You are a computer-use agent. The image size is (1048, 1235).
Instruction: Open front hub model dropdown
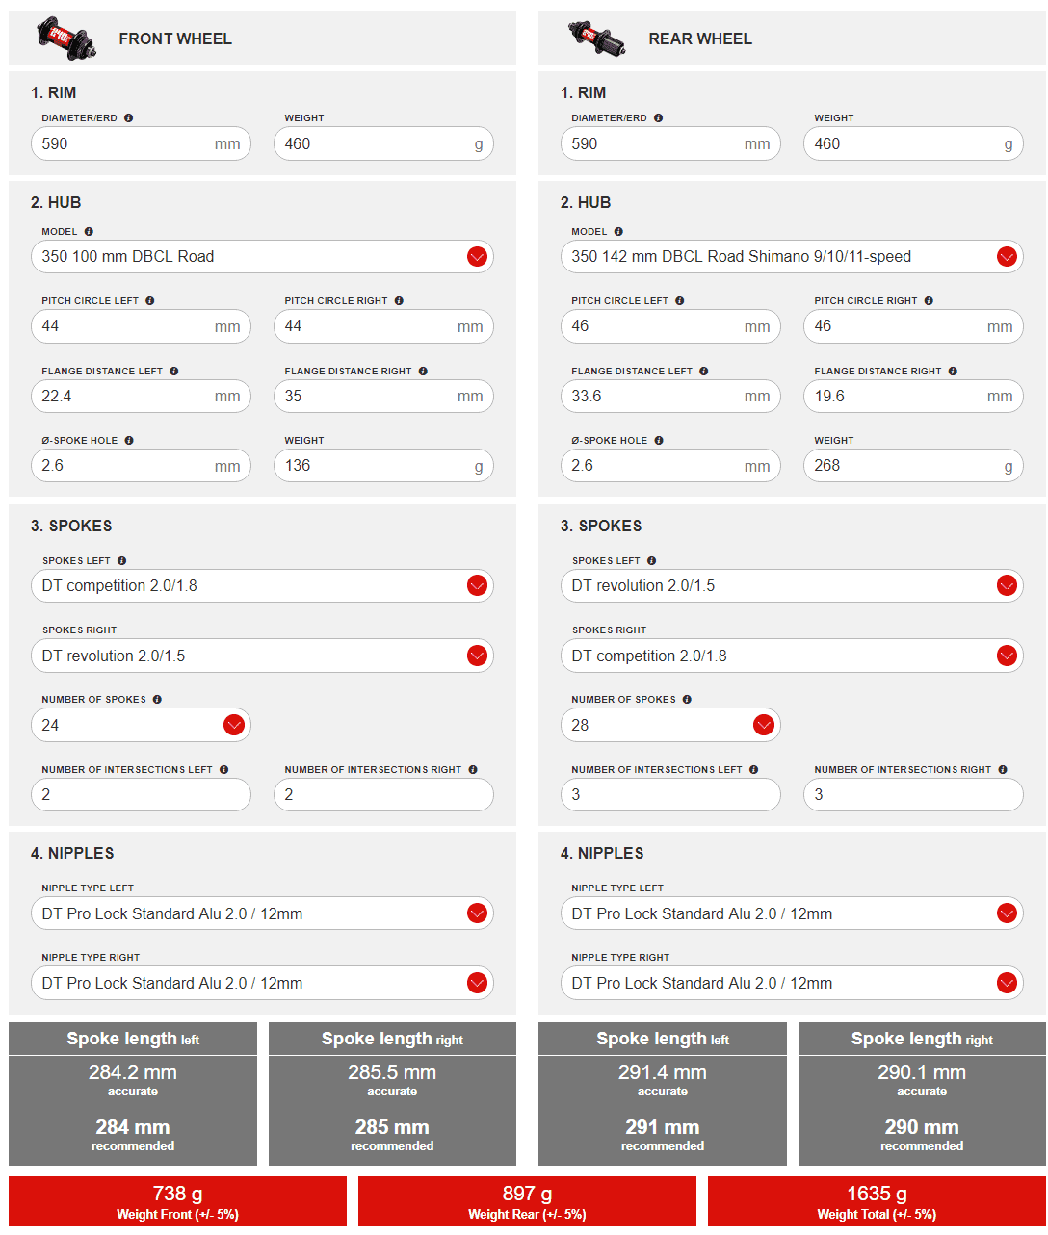[477, 257]
